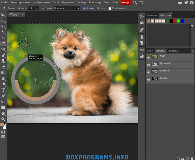Close the (35).jpg document tab
The width and height of the screenshot is (195, 160).
22,14
